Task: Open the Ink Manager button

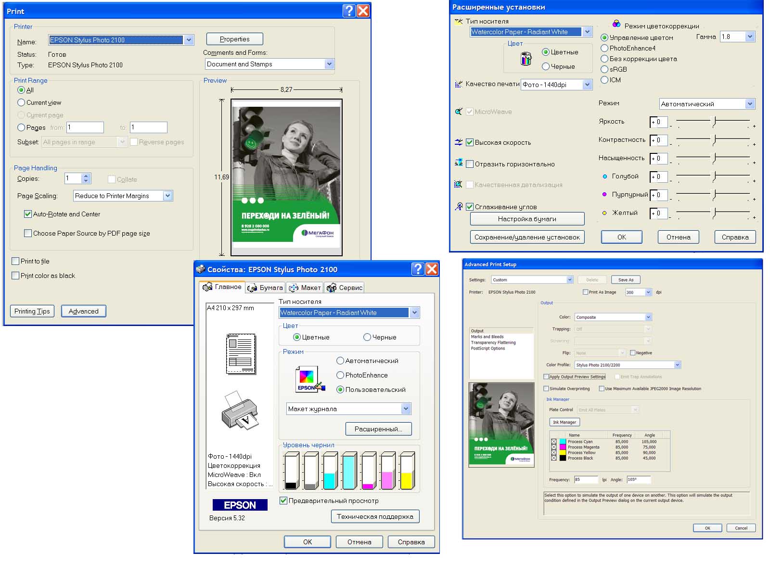Action: coord(565,422)
